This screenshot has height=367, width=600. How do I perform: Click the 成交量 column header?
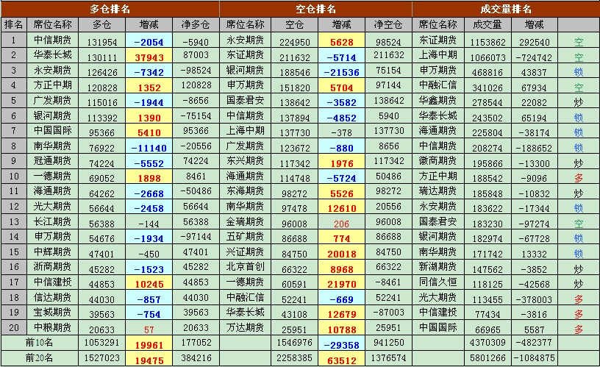488,25
